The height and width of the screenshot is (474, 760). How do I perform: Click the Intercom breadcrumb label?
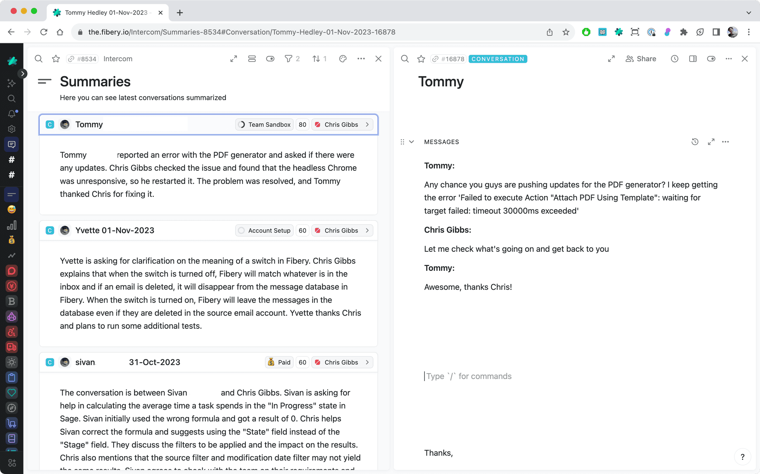[118, 59]
